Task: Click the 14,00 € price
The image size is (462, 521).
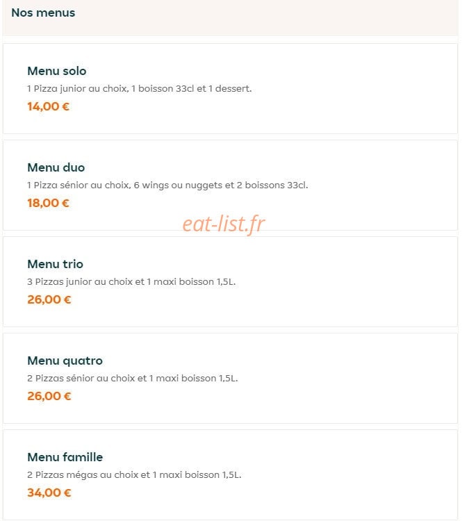Action: pyautogui.click(x=48, y=107)
